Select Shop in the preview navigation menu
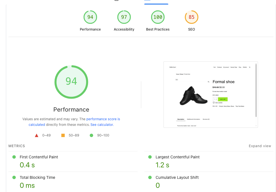This screenshot has width=276, height=192. 239,67
